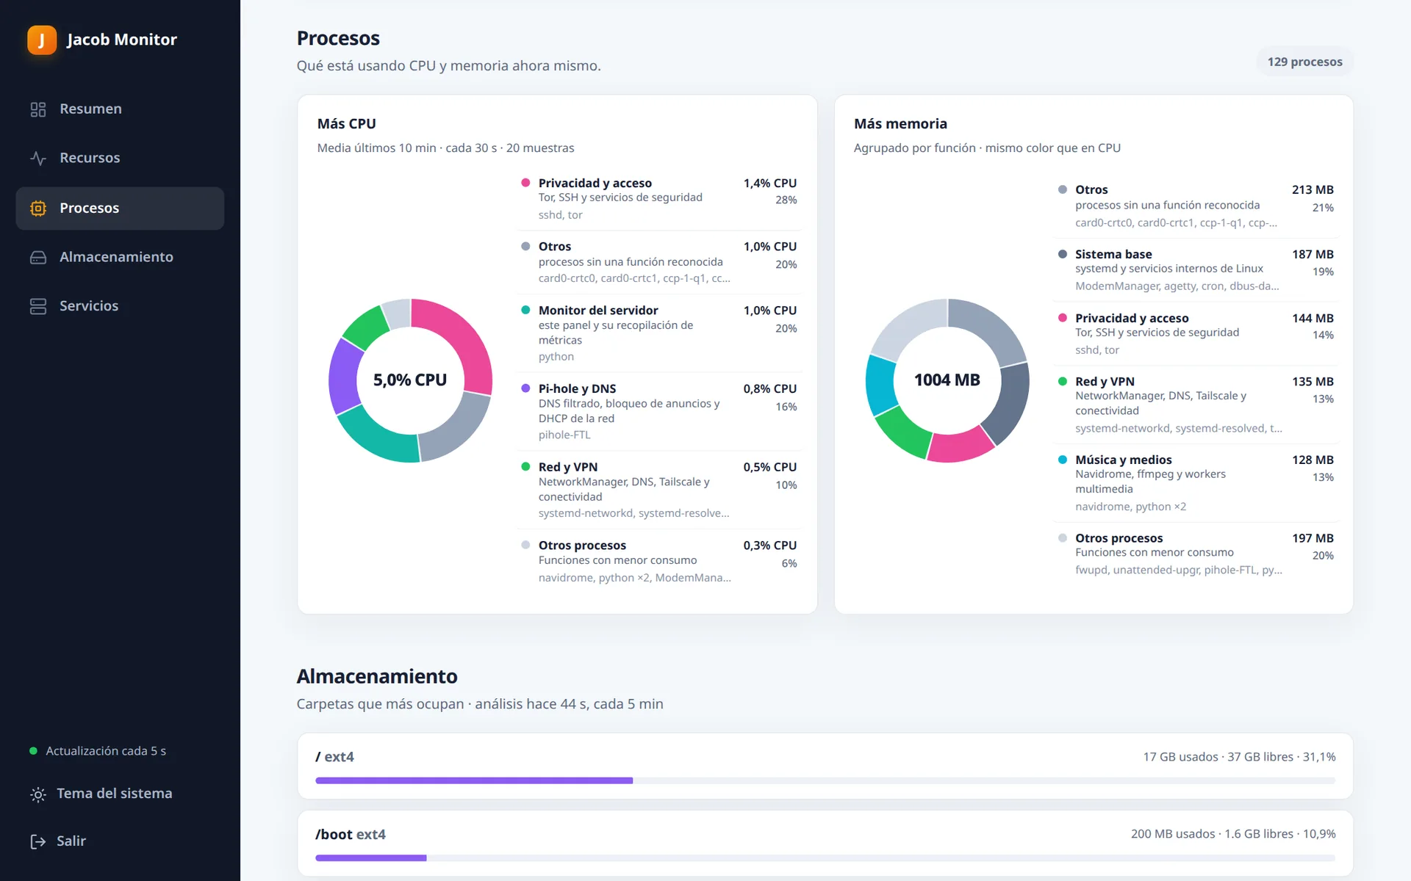Click the sun icon beside Tema del sistema
The height and width of the screenshot is (881, 1411).
coord(38,794)
